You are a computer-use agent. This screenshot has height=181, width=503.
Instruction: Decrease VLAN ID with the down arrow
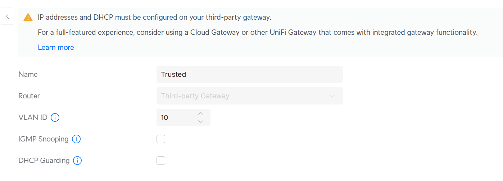coord(201,121)
